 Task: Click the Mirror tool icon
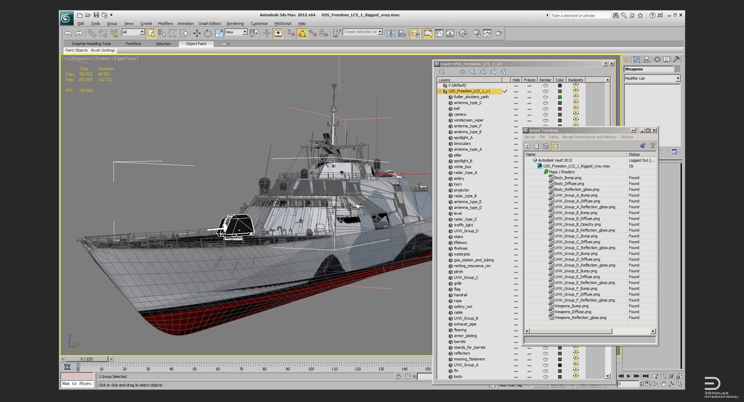(391, 33)
